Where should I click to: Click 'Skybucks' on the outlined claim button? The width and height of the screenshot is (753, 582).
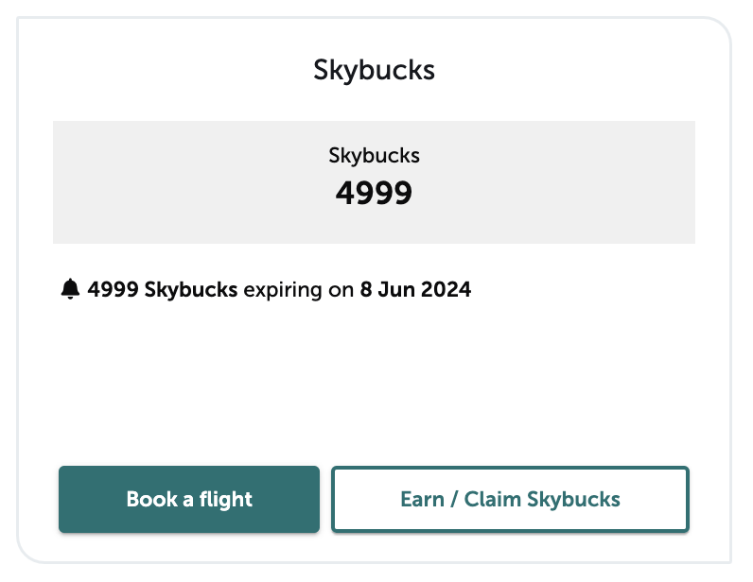[x=574, y=500]
